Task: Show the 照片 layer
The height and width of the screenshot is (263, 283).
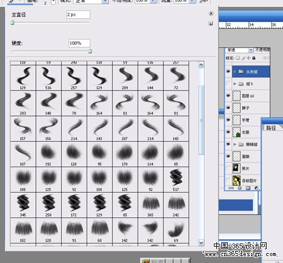Action: [228, 168]
